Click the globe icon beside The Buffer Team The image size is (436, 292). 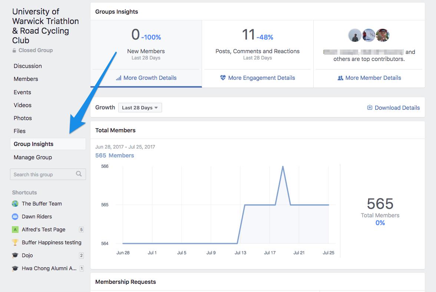point(15,204)
